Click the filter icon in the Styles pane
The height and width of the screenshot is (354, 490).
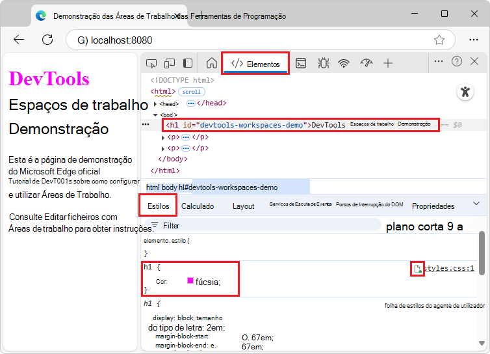coord(155,225)
